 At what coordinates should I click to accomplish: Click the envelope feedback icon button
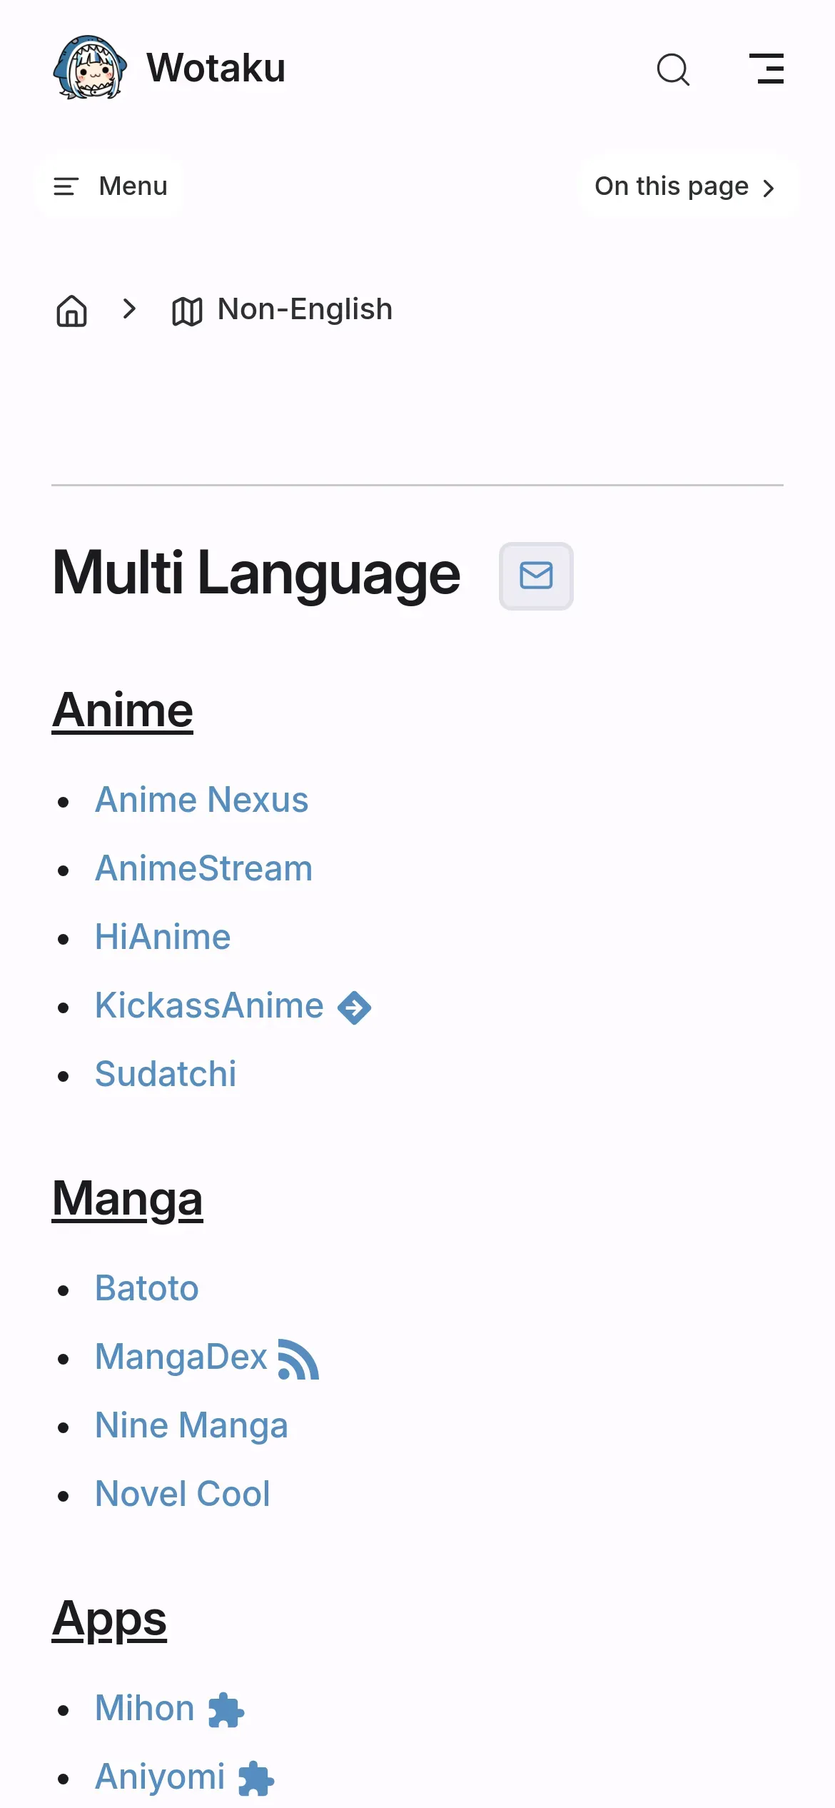pyautogui.click(x=536, y=576)
